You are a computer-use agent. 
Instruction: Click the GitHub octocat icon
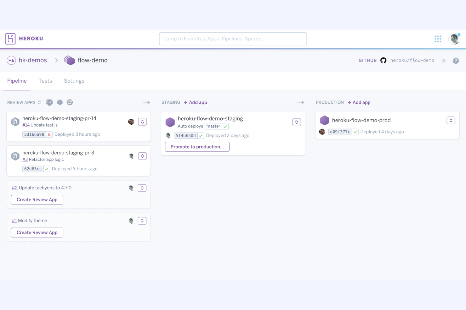383,60
